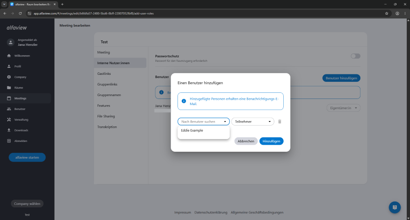The width and height of the screenshot is (410, 220).
Task: Click the Hinzufügen button in dialog
Action: tap(271, 141)
